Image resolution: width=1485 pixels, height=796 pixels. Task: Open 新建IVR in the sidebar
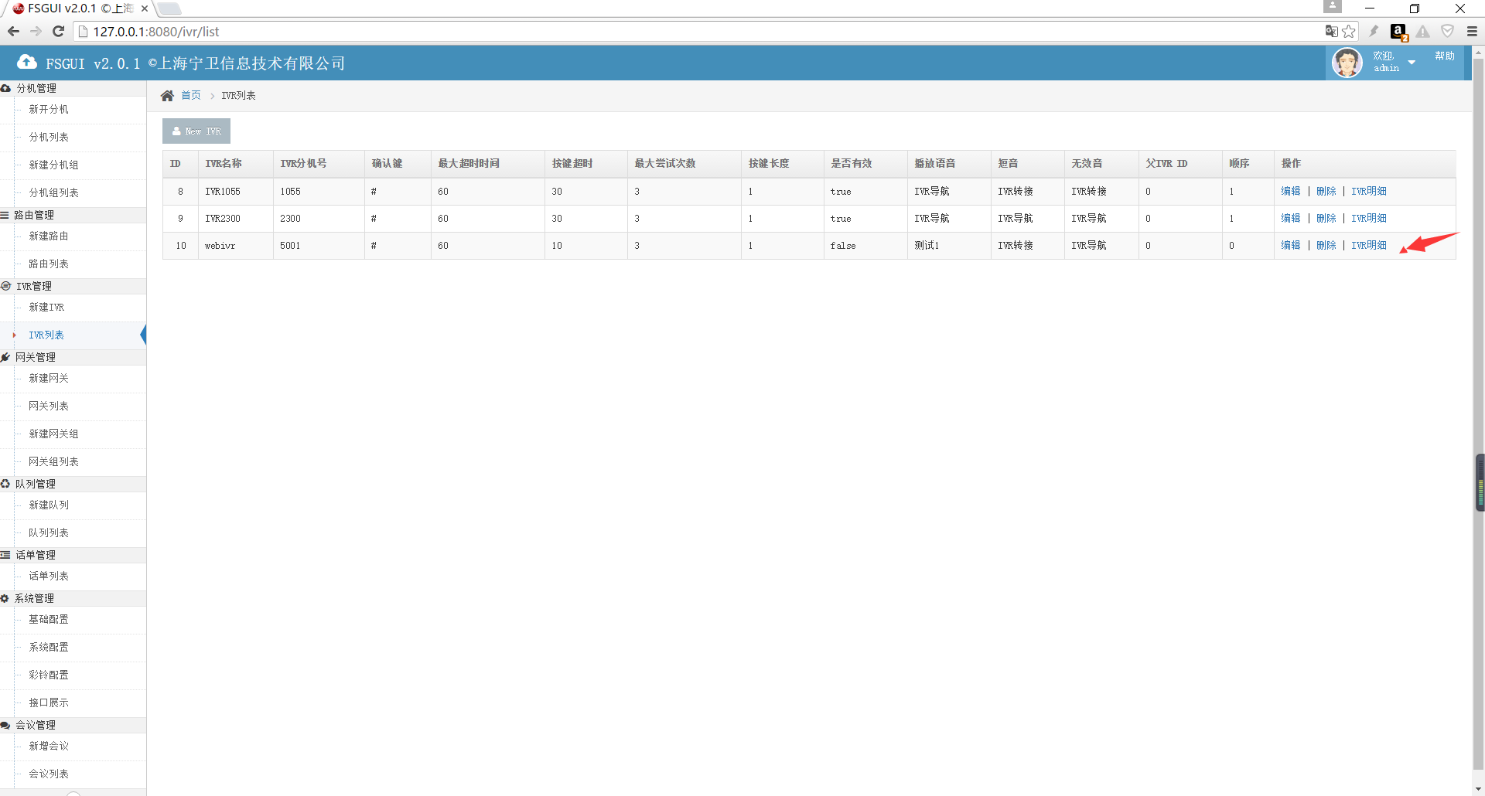tap(46, 308)
